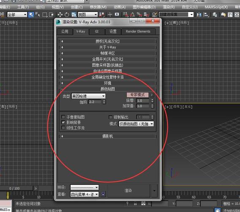This screenshot has width=240, height=212.
Task: Enable the 钳制输出 checkbox
Action: 110,117
